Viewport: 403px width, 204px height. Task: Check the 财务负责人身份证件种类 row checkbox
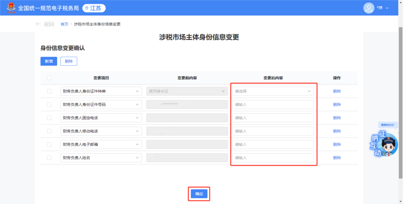pos(49,91)
